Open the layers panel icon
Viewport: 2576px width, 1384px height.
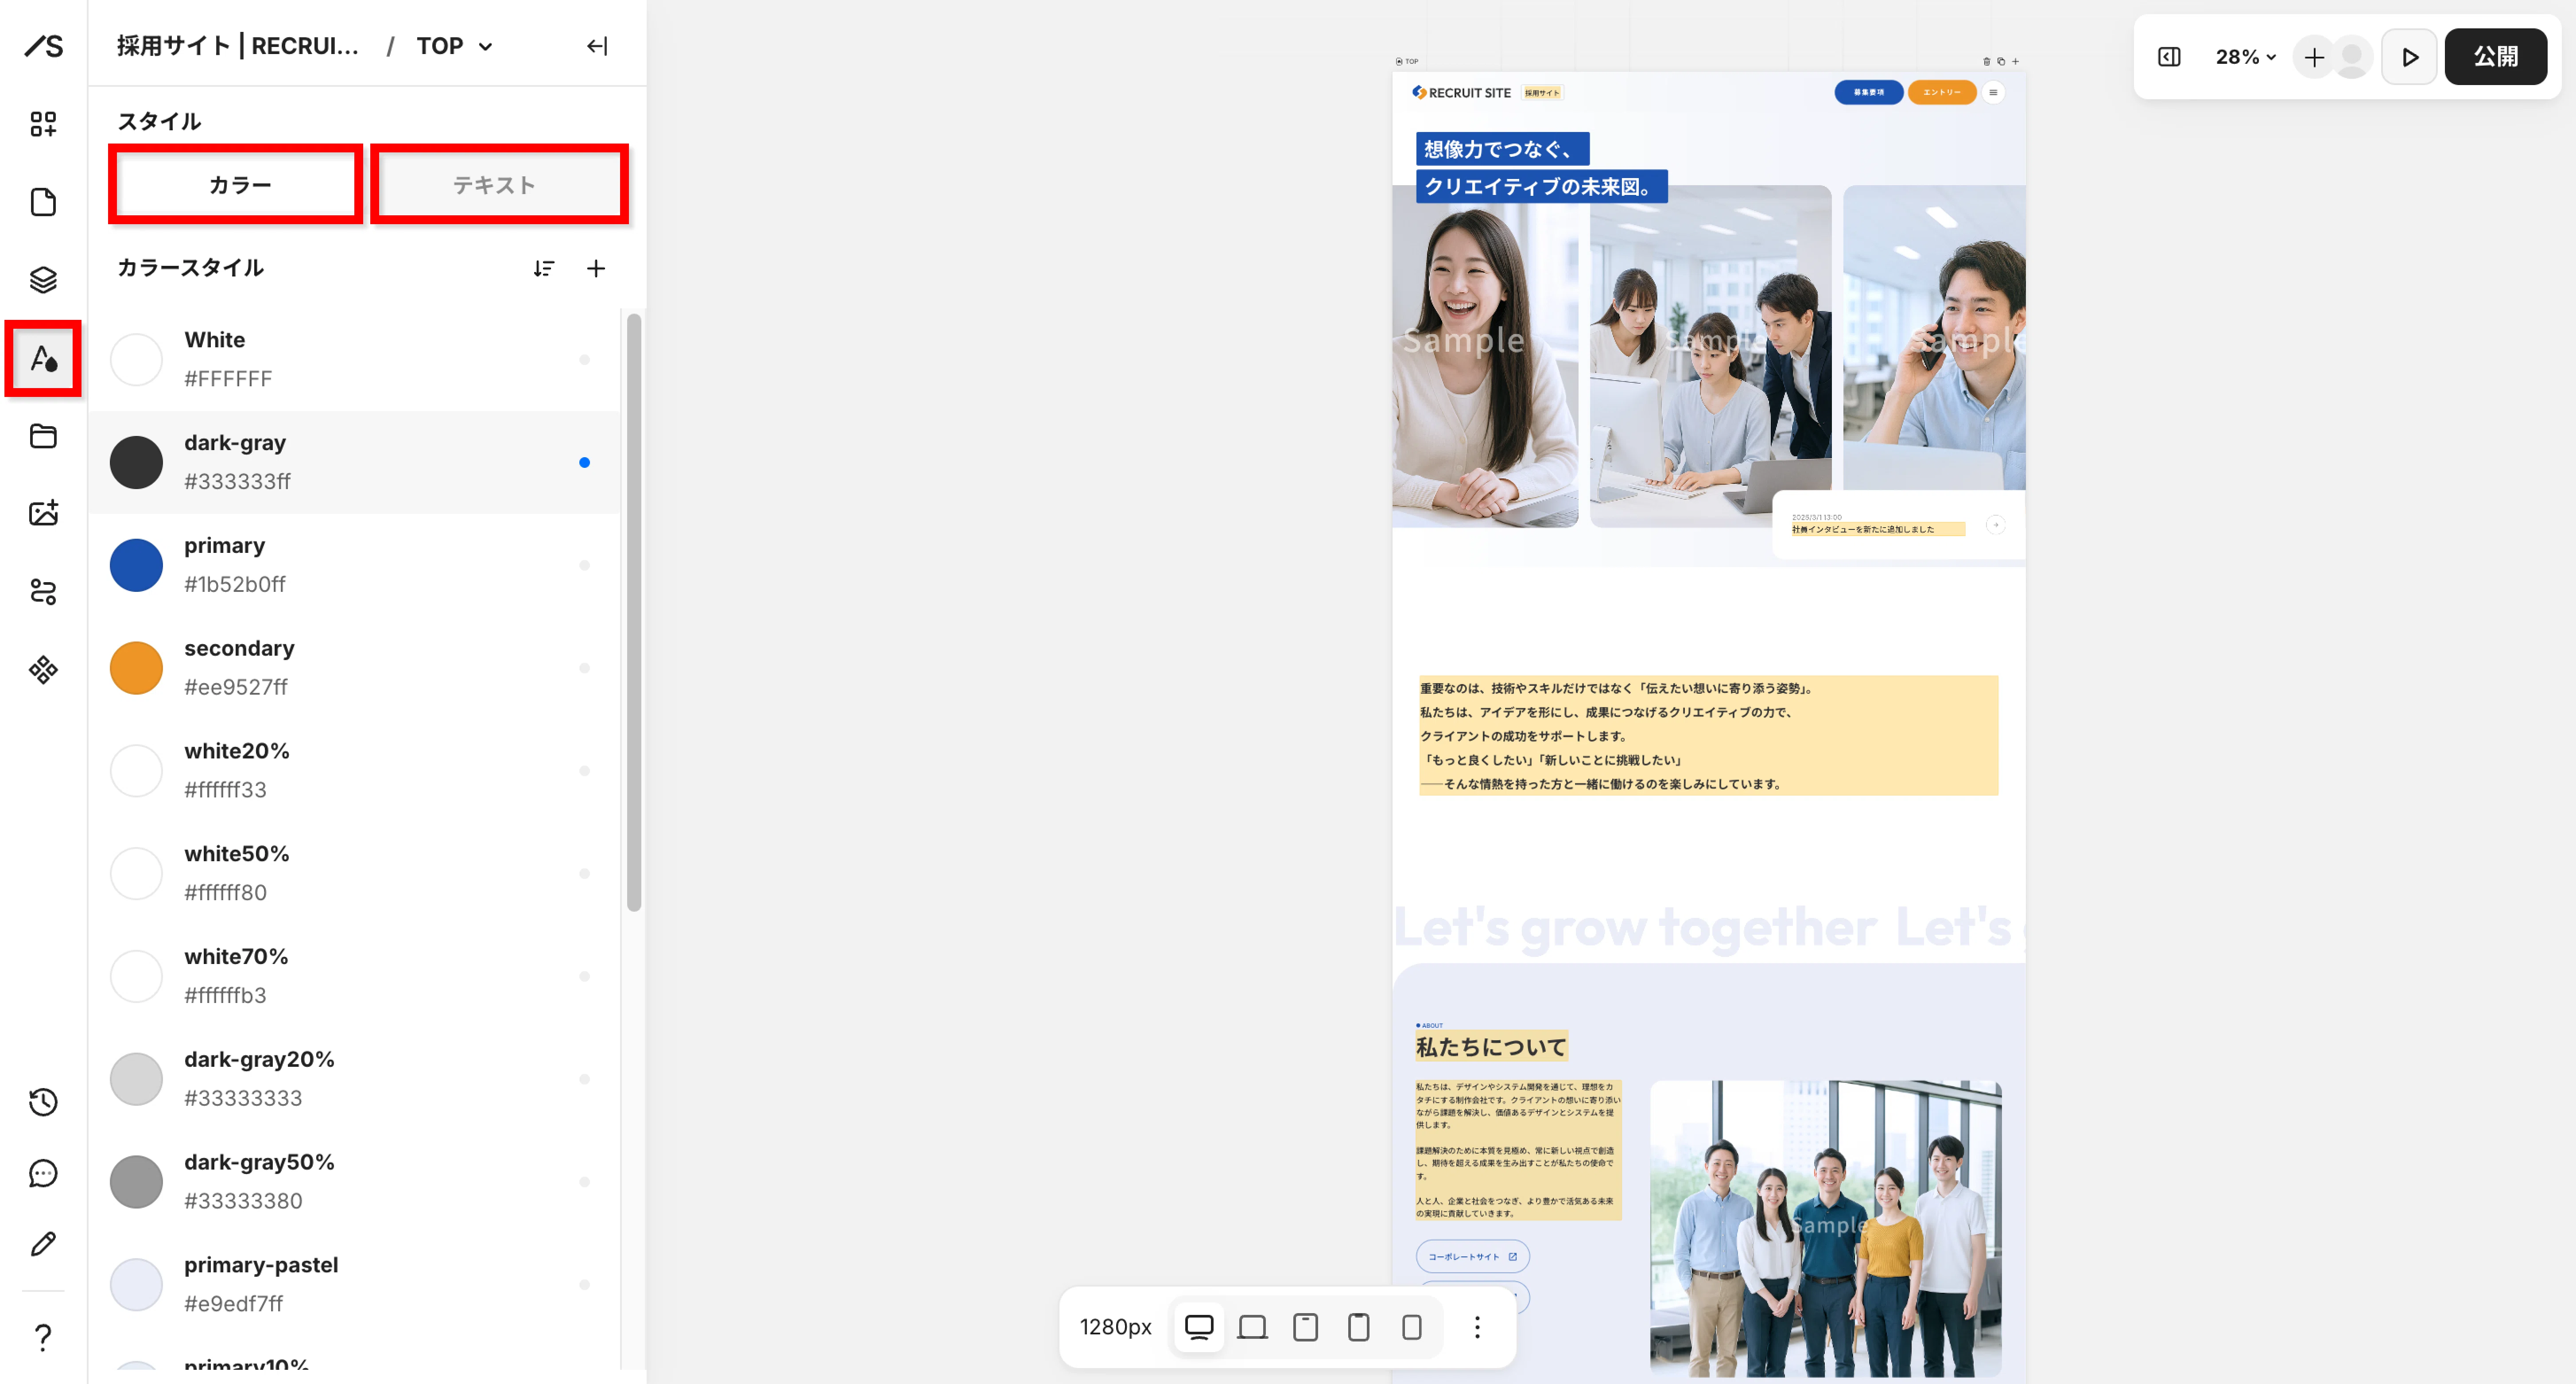click(43, 280)
